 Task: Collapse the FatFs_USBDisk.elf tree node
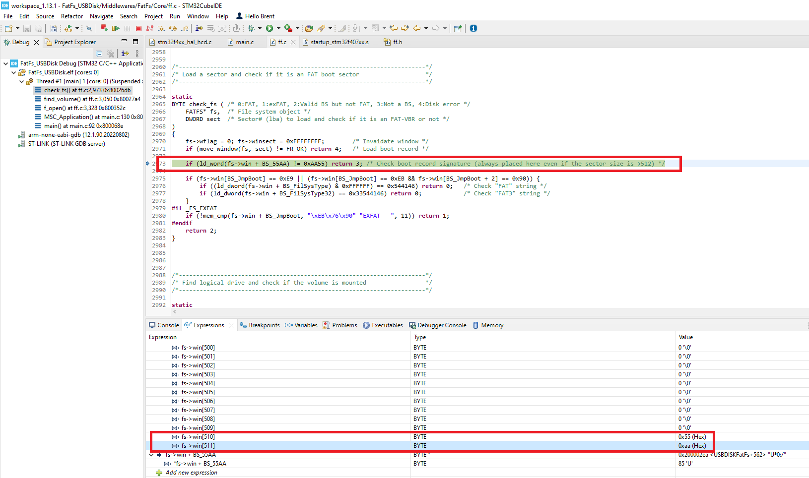coord(13,72)
